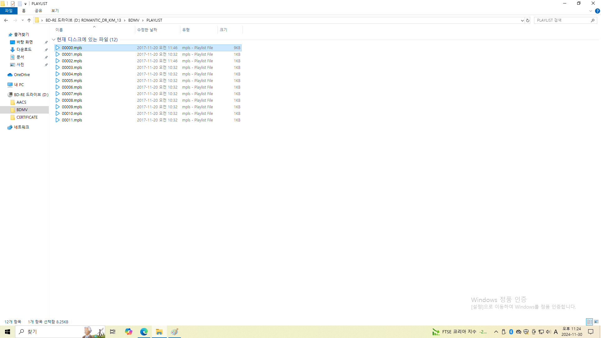Open the recent locations dropdown arrow
The image size is (601, 338).
click(23, 20)
